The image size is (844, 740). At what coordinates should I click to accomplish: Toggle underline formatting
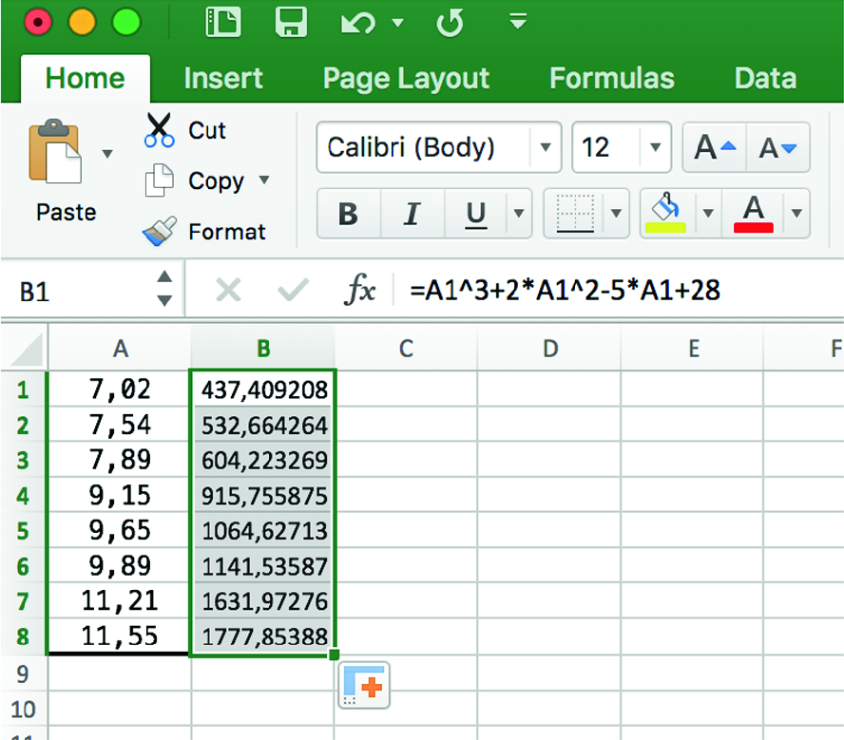tap(476, 214)
